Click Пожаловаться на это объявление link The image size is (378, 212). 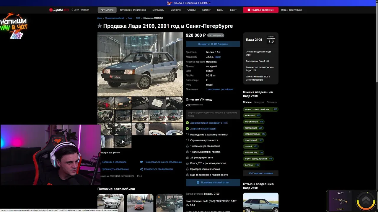point(163,162)
